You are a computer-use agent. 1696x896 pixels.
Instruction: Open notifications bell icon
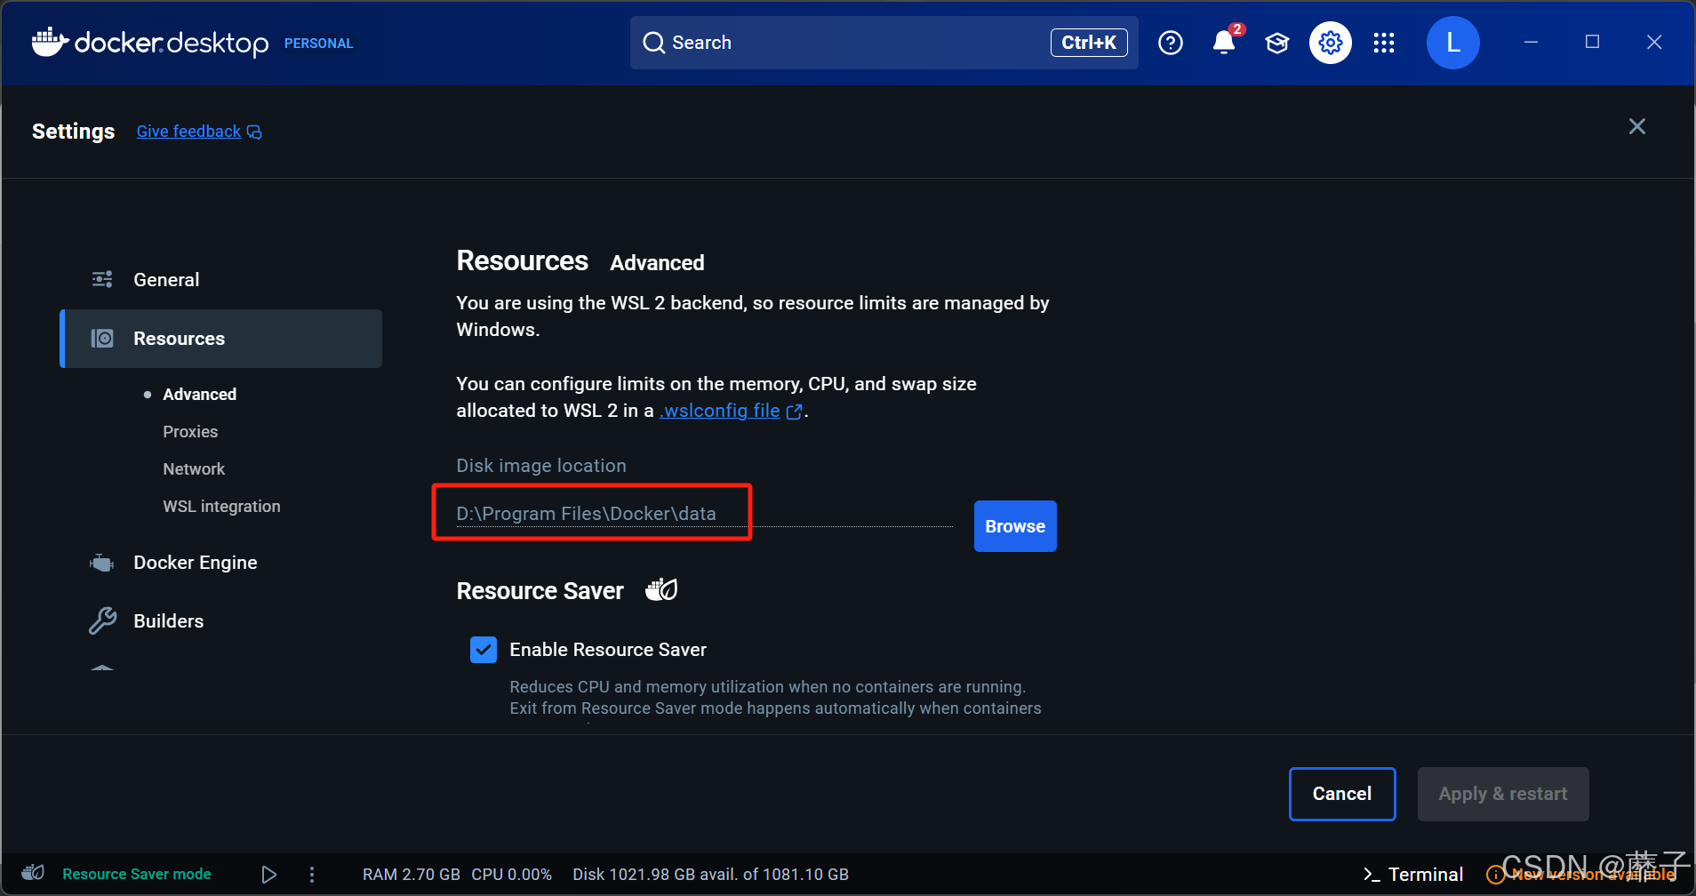[x=1224, y=43]
